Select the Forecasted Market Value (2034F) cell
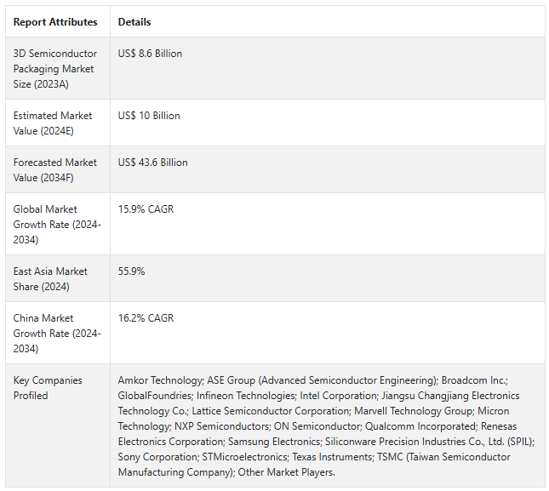This screenshot has height=491, width=549. (x=58, y=169)
